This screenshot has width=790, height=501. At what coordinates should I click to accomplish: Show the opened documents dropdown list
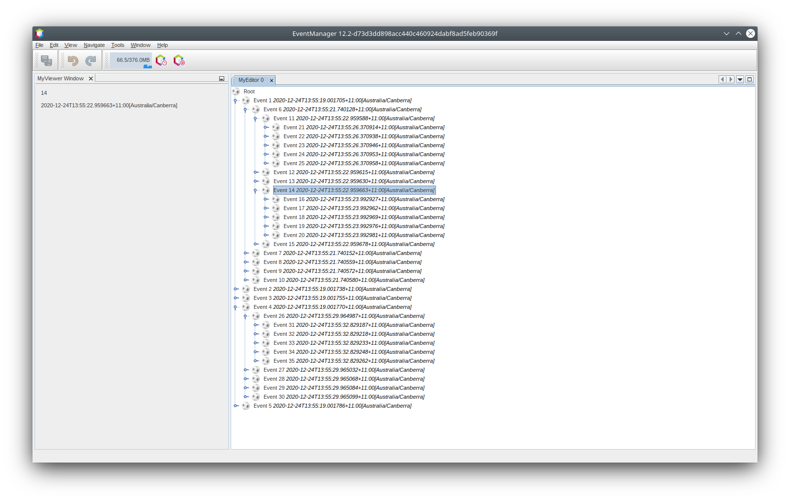pyautogui.click(x=740, y=79)
